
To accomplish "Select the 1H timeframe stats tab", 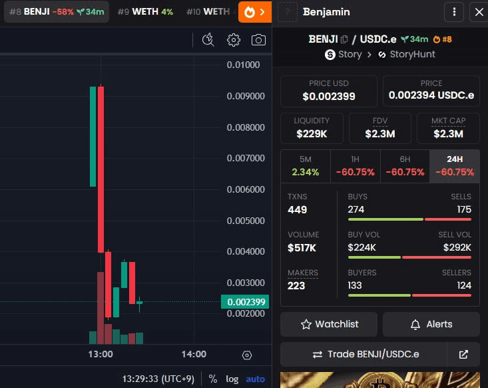I will pos(355,166).
